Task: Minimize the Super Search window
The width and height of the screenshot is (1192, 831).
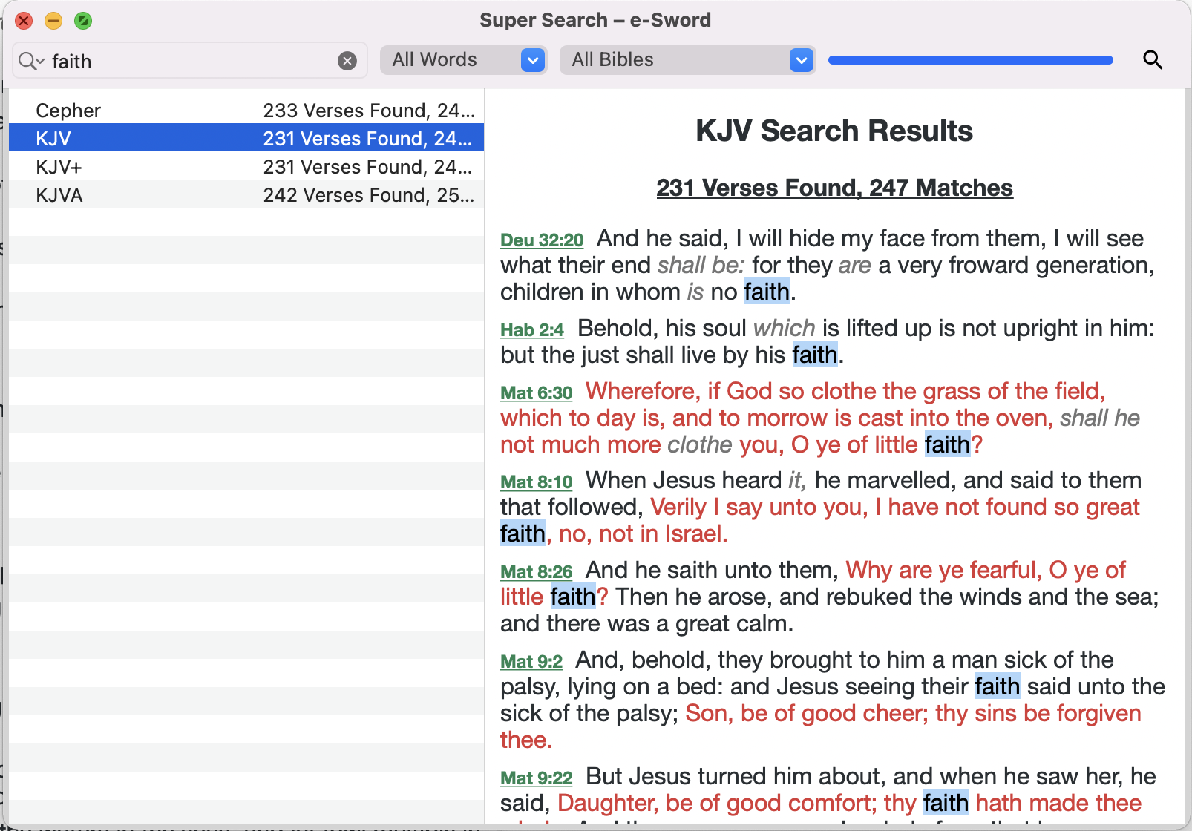Action: 53,21
